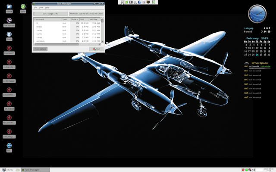Viewport: 276px width, 172px height.
Task: Click green storage indicator tray icon
Action: pyautogui.click(x=246, y=170)
